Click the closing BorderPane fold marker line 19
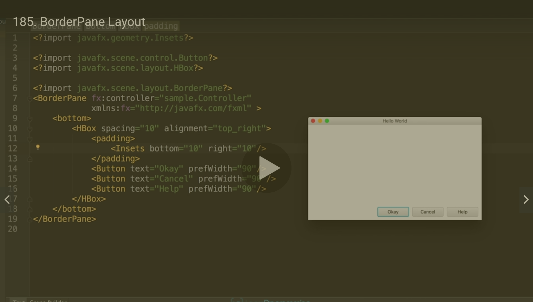Image resolution: width=533 pixels, height=302 pixels. 30,219
